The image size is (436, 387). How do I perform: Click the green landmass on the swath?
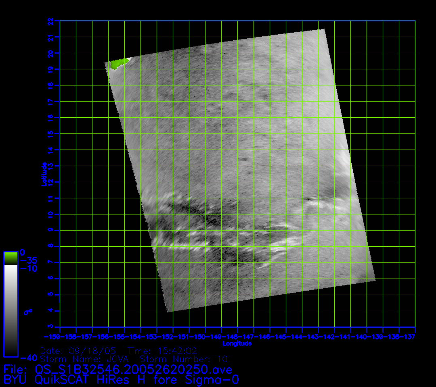(119, 63)
